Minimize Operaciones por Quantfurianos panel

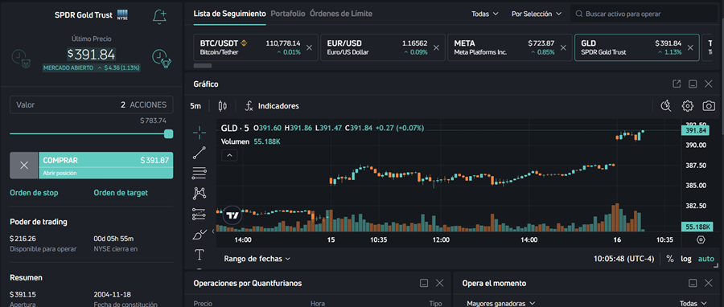(424, 283)
